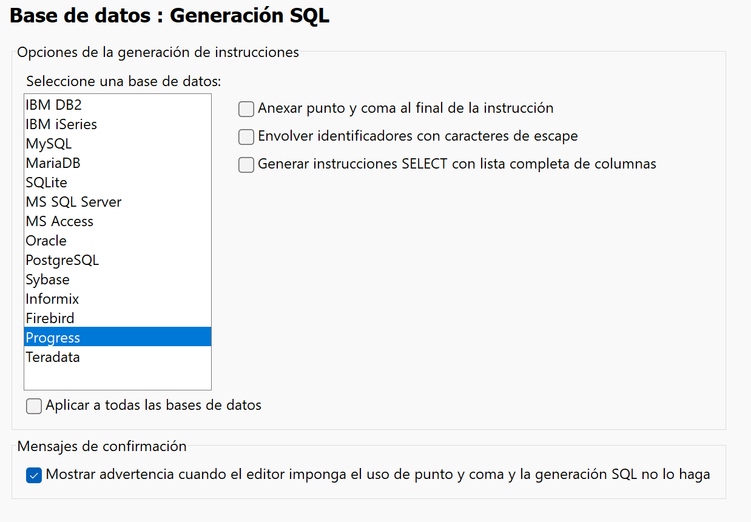Enable SELECT with full column list option
Image resolution: width=751 pixels, height=522 pixels.
pos(246,164)
